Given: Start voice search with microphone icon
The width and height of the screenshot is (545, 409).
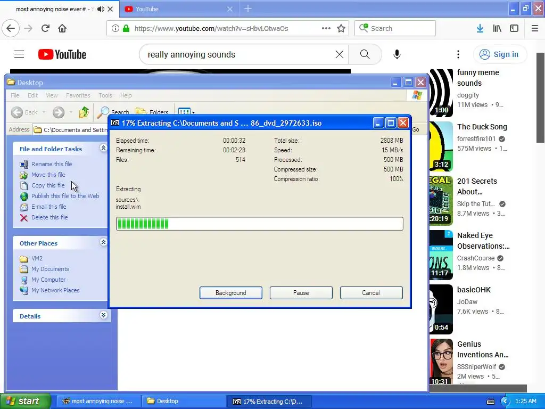Looking at the screenshot, I should [397, 54].
